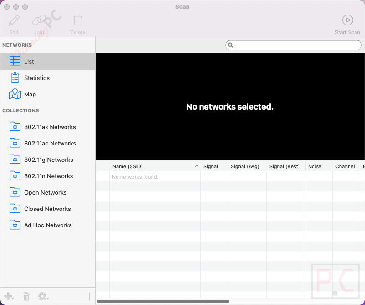
Task: Open the Statistics clipboard icon
Action: pyautogui.click(x=15, y=77)
